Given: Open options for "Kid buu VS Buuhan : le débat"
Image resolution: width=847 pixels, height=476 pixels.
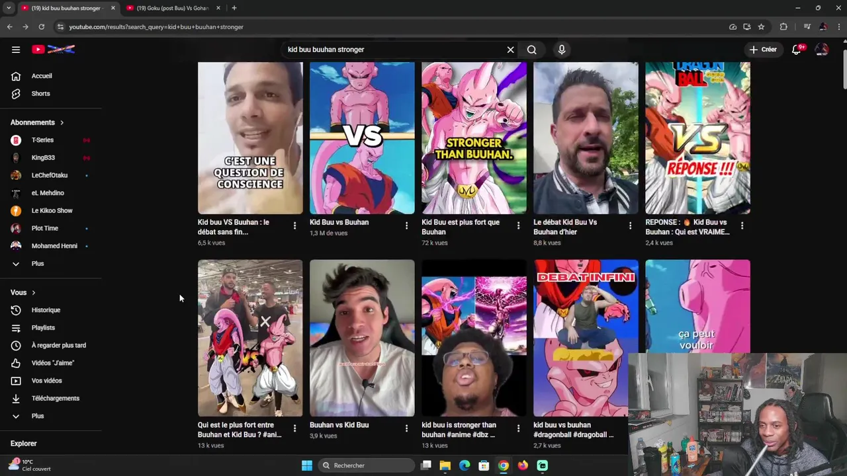Looking at the screenshot, I should click(x=294, y=226).
